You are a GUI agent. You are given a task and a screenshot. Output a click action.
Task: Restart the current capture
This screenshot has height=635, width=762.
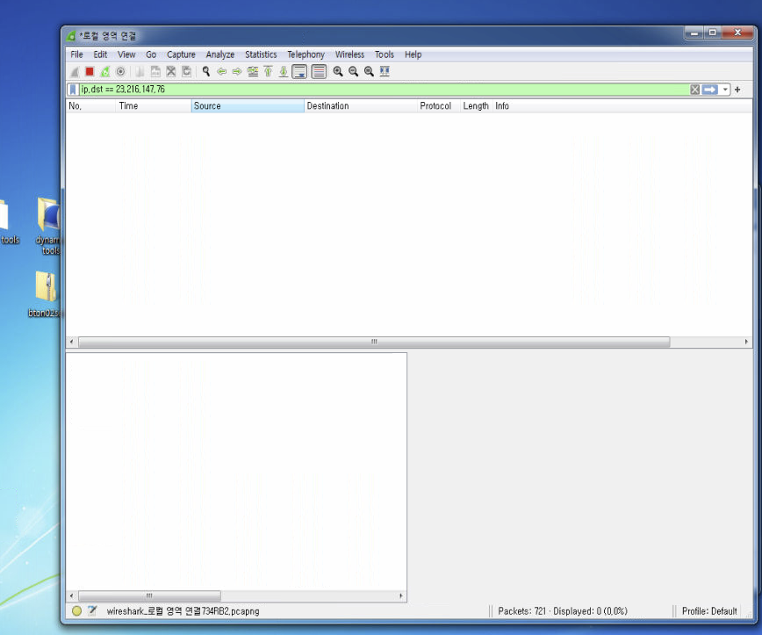(x=105, y=72)
